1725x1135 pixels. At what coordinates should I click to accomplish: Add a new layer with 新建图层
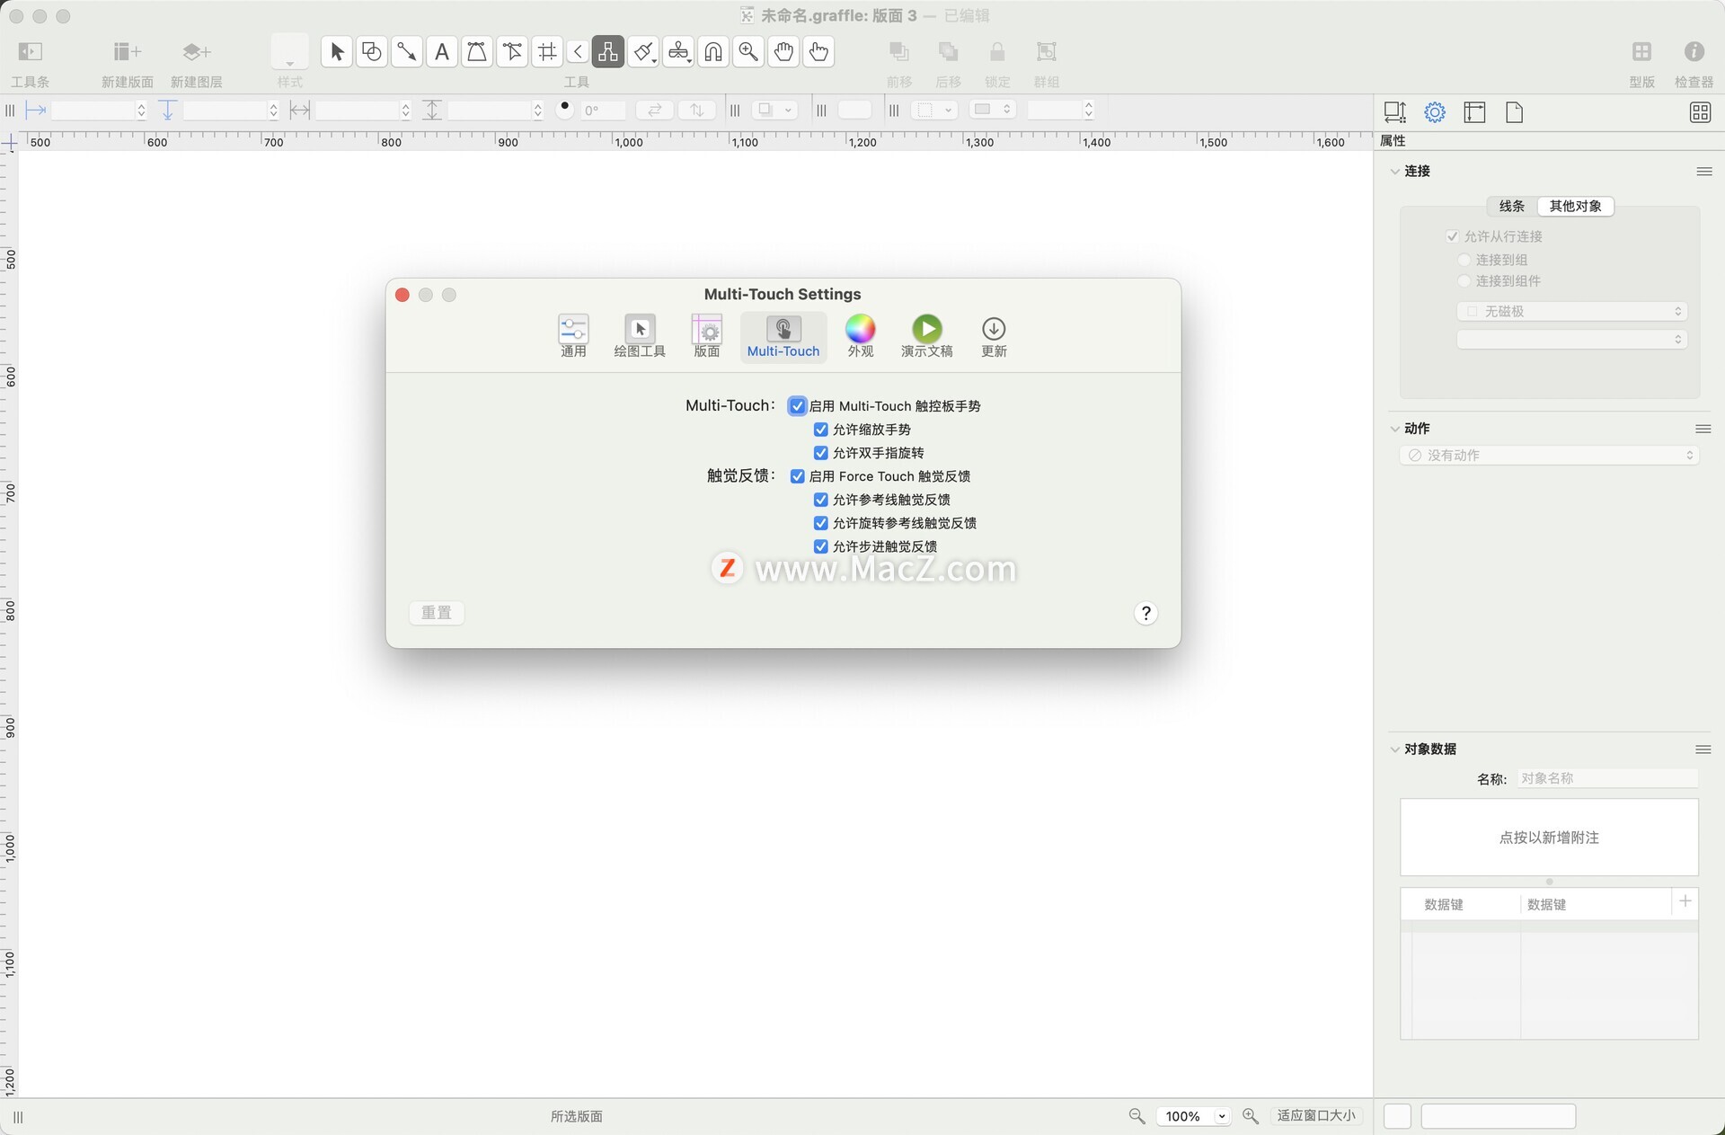click(196, 52)
